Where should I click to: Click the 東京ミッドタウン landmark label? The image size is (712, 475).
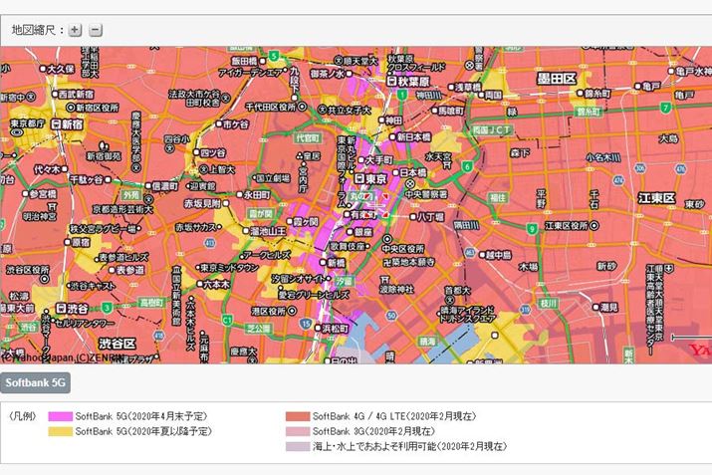[x=230, y=268]
